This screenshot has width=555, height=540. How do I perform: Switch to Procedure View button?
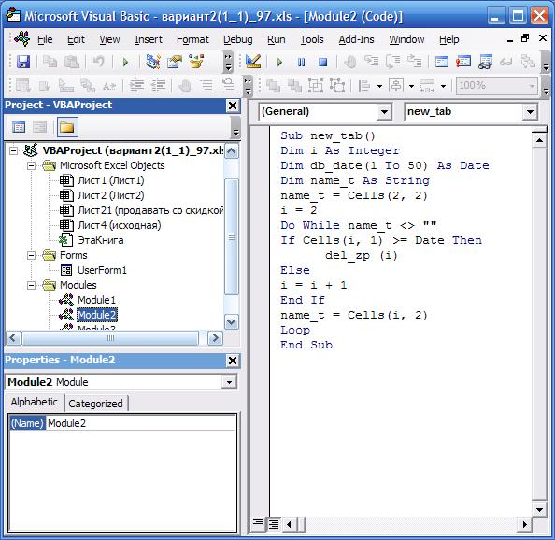click(258, 523)
